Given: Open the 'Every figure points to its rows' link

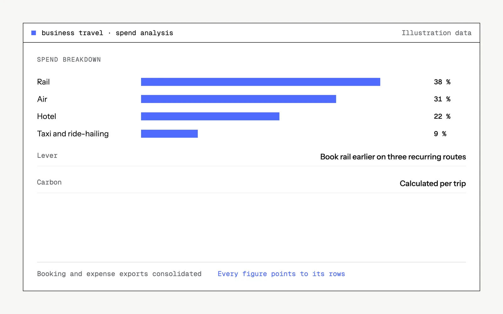Looking at the screenshot, I should [x=281, y=274].
